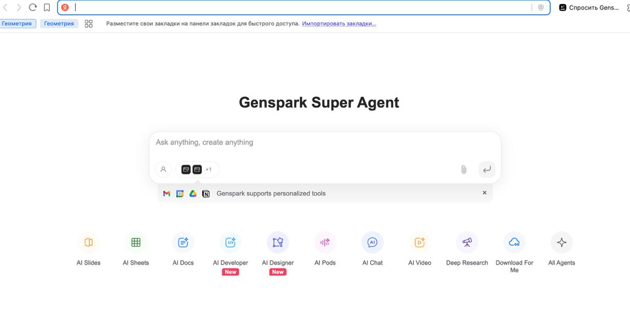Launch the AI Video agent
The image size is (630, 327).
(x=420, y=243)
